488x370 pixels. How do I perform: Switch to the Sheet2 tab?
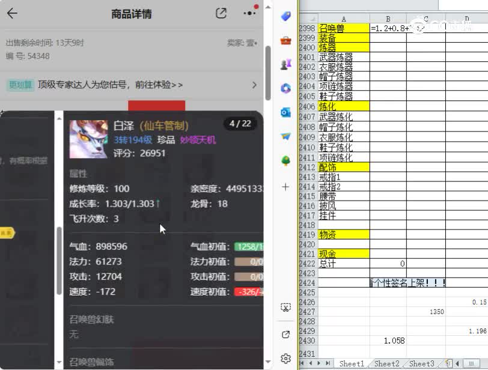click(386, 364)
